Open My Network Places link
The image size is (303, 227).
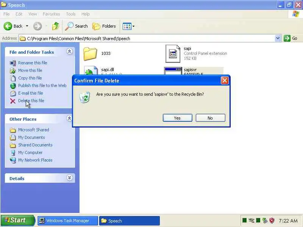pyautogui.click(x=35, y=160)
